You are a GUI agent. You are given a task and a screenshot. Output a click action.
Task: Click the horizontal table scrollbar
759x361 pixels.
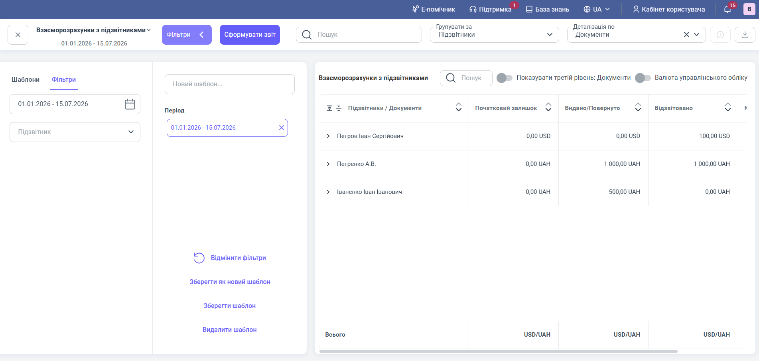tap(499, 351)
